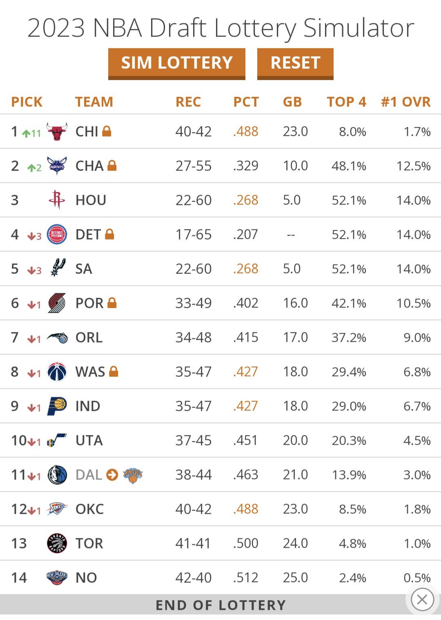Click the orange arrow next to DAL
This screenshot has width=441, height=620.
[112, 475]
